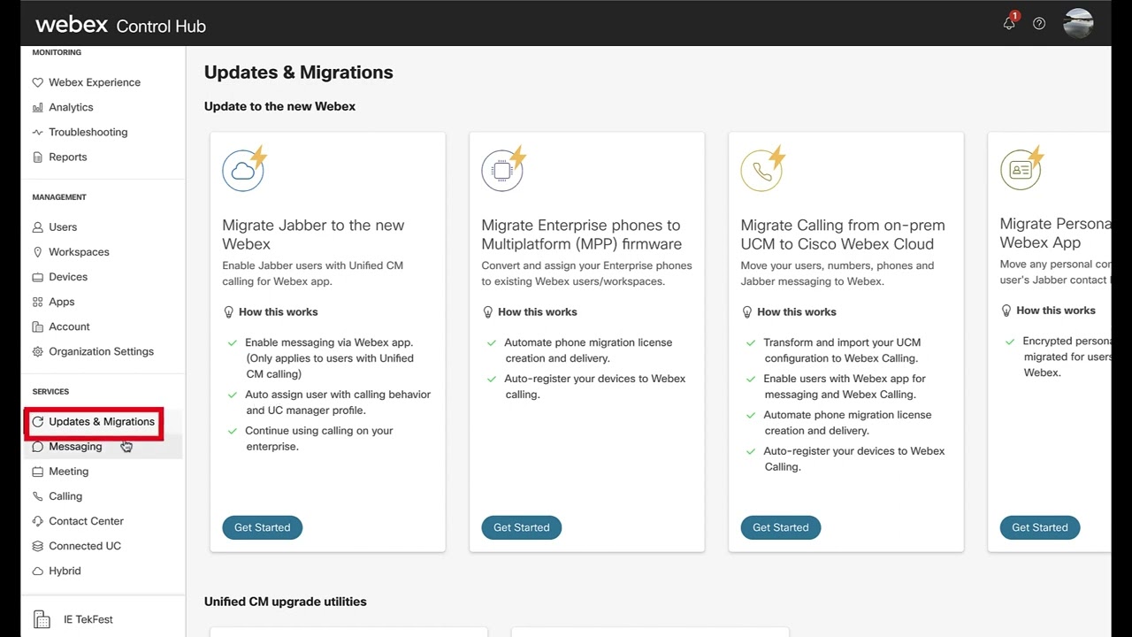The height and width of the screenshot is (637, 1132).
Task: Open Connected UC in the sidebar
Action: point(85,546)
